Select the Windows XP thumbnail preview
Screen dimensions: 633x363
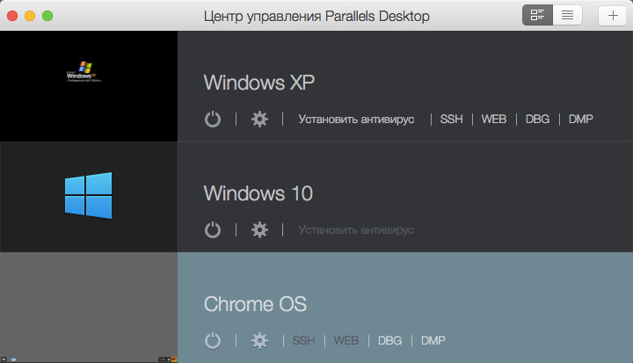click(x=88, y=86)
